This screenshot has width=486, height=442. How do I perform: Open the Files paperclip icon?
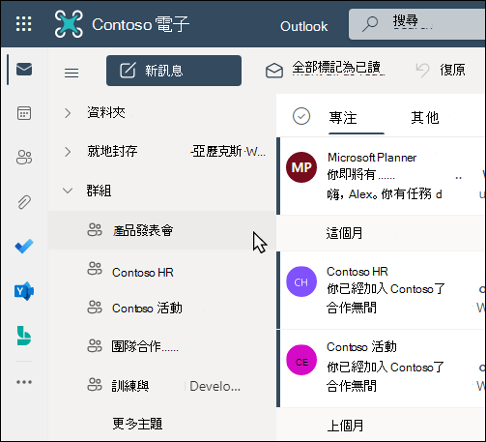[x=24, y=202]
